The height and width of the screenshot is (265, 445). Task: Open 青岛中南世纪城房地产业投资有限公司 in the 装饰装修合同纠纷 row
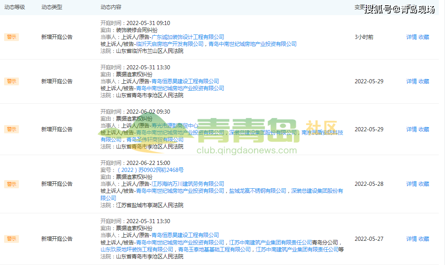tap(252, 44)
